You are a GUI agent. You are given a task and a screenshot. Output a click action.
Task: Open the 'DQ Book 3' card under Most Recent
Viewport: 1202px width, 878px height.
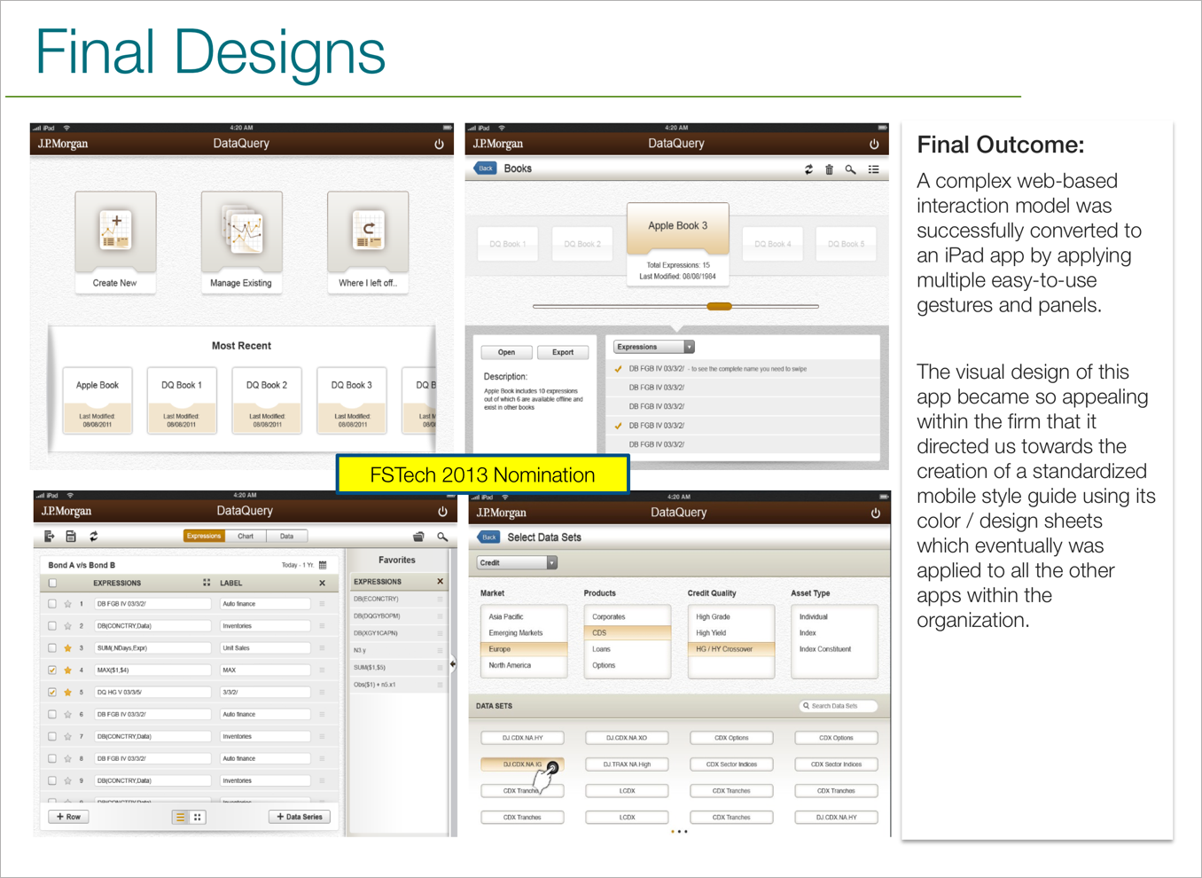point(352,400)
